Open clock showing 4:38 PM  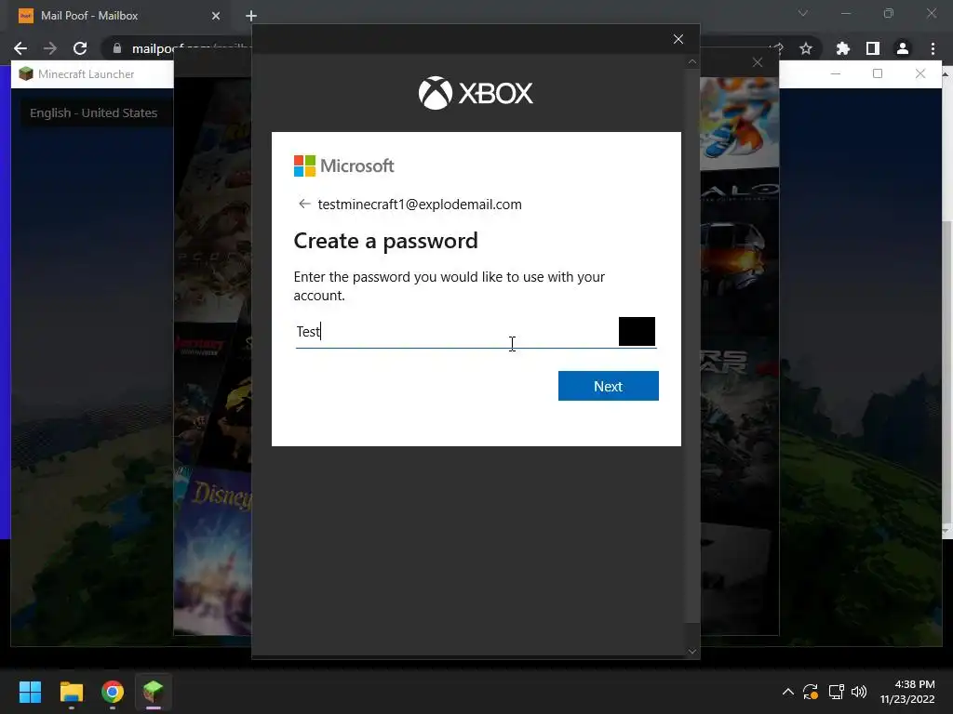point(907,692)
